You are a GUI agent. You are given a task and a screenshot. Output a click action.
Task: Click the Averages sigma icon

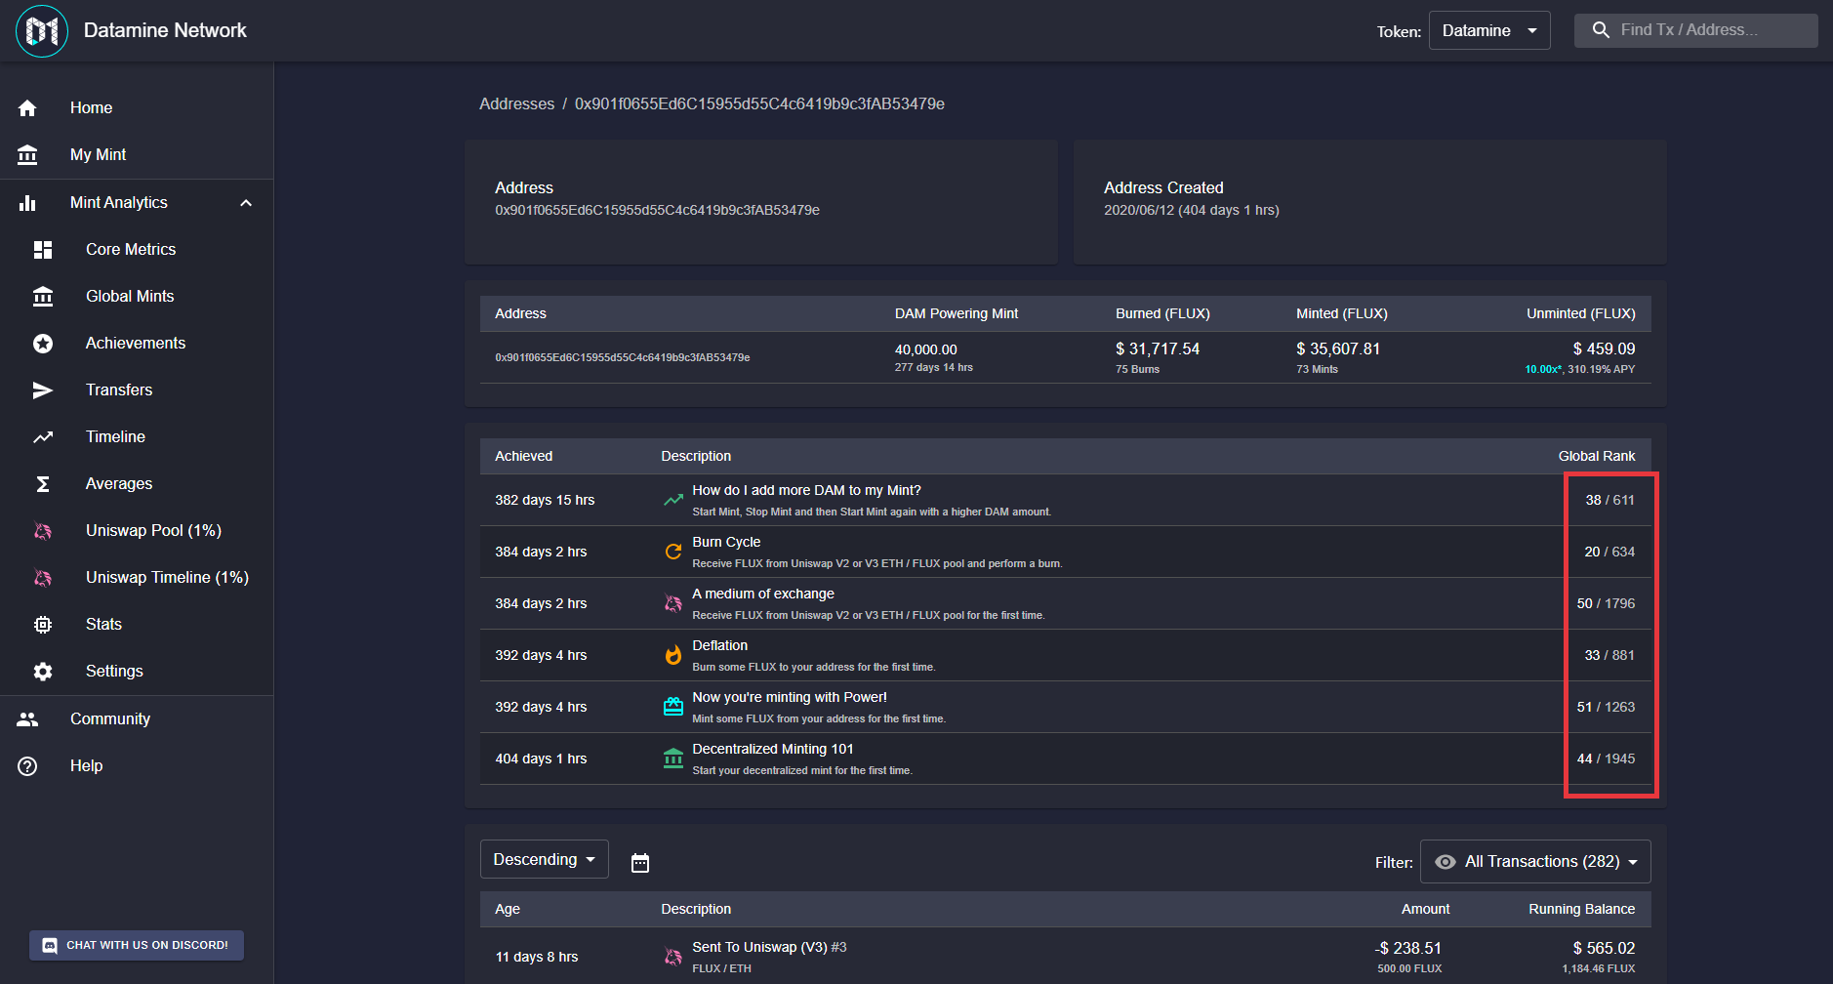click(x=43, y=484)
